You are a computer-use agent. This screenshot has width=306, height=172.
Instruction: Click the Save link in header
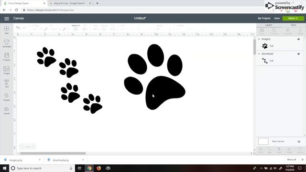click(x=277, y=18)
